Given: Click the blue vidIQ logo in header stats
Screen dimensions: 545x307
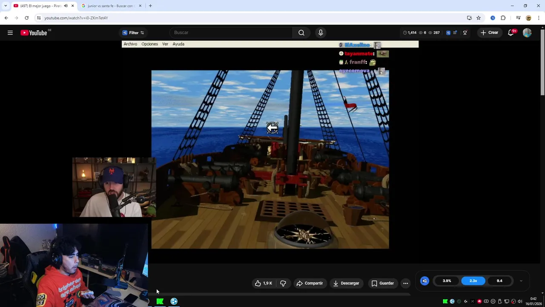Looking at the screenshot, I should coord(448,32).
